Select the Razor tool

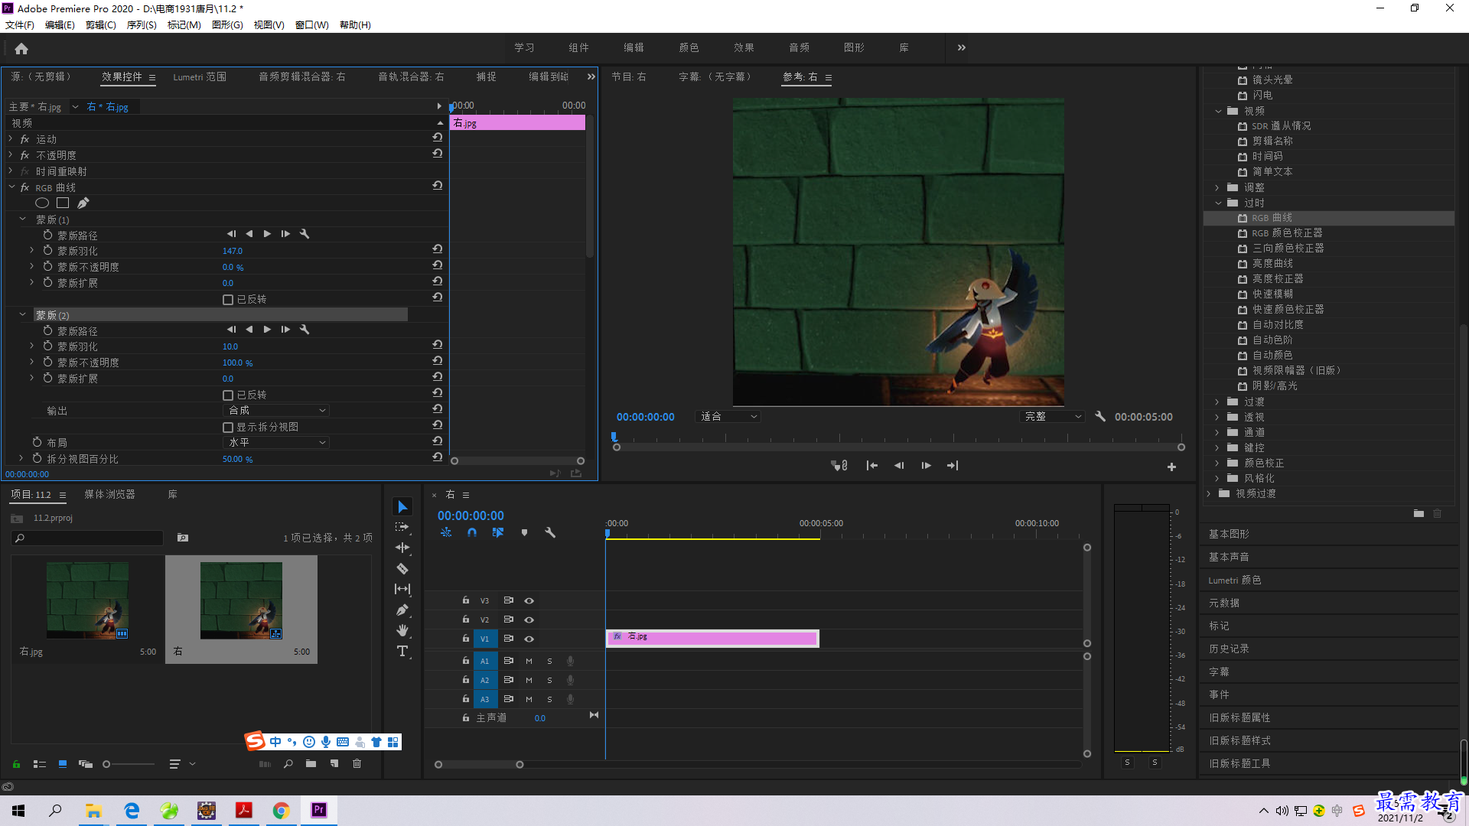pos(402,568)
